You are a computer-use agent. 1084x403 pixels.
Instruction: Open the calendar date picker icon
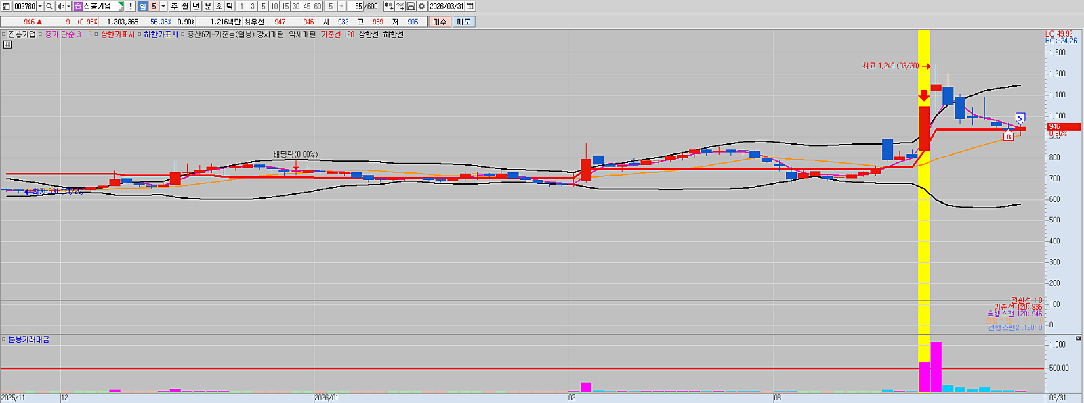(470, 6)
